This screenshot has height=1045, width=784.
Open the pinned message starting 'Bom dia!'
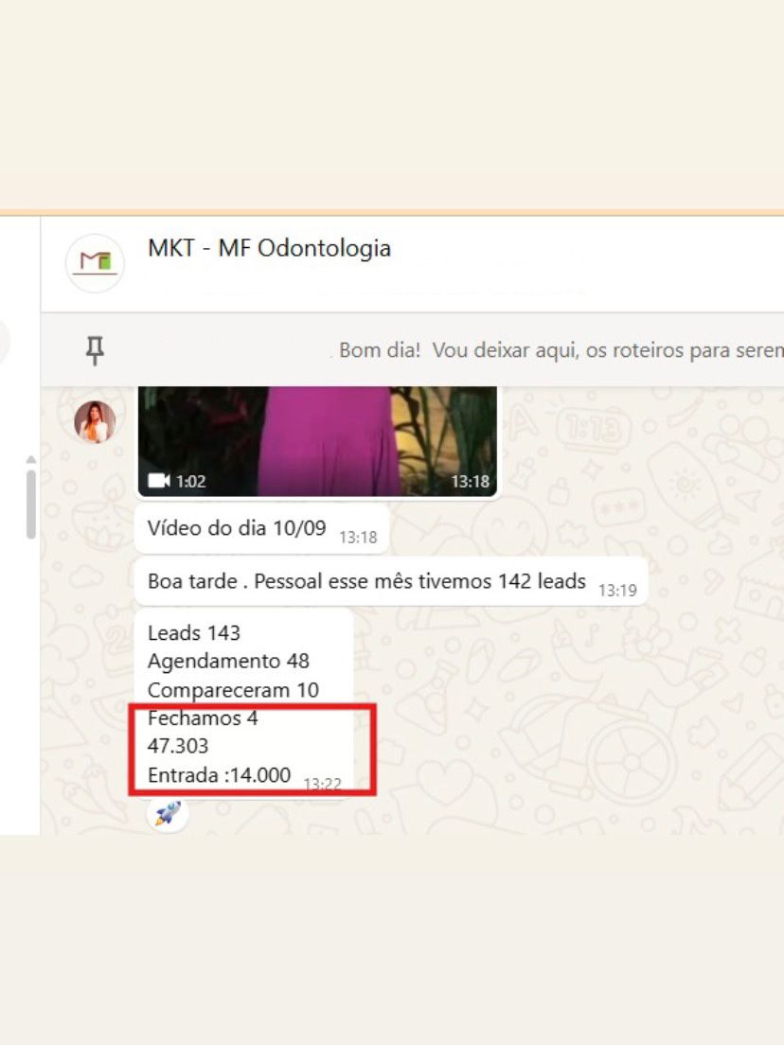pos(561,350)
